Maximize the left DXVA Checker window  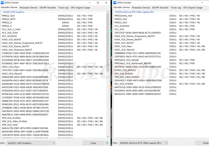point(98,3)
